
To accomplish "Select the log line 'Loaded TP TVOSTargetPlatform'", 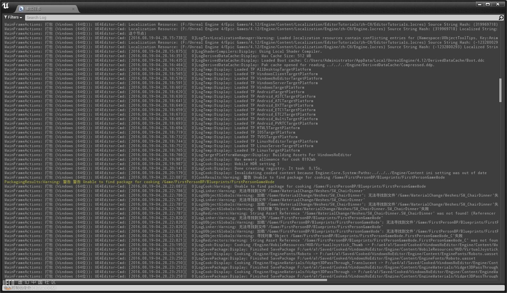I will pyautogui.click(x=151, y=137).
